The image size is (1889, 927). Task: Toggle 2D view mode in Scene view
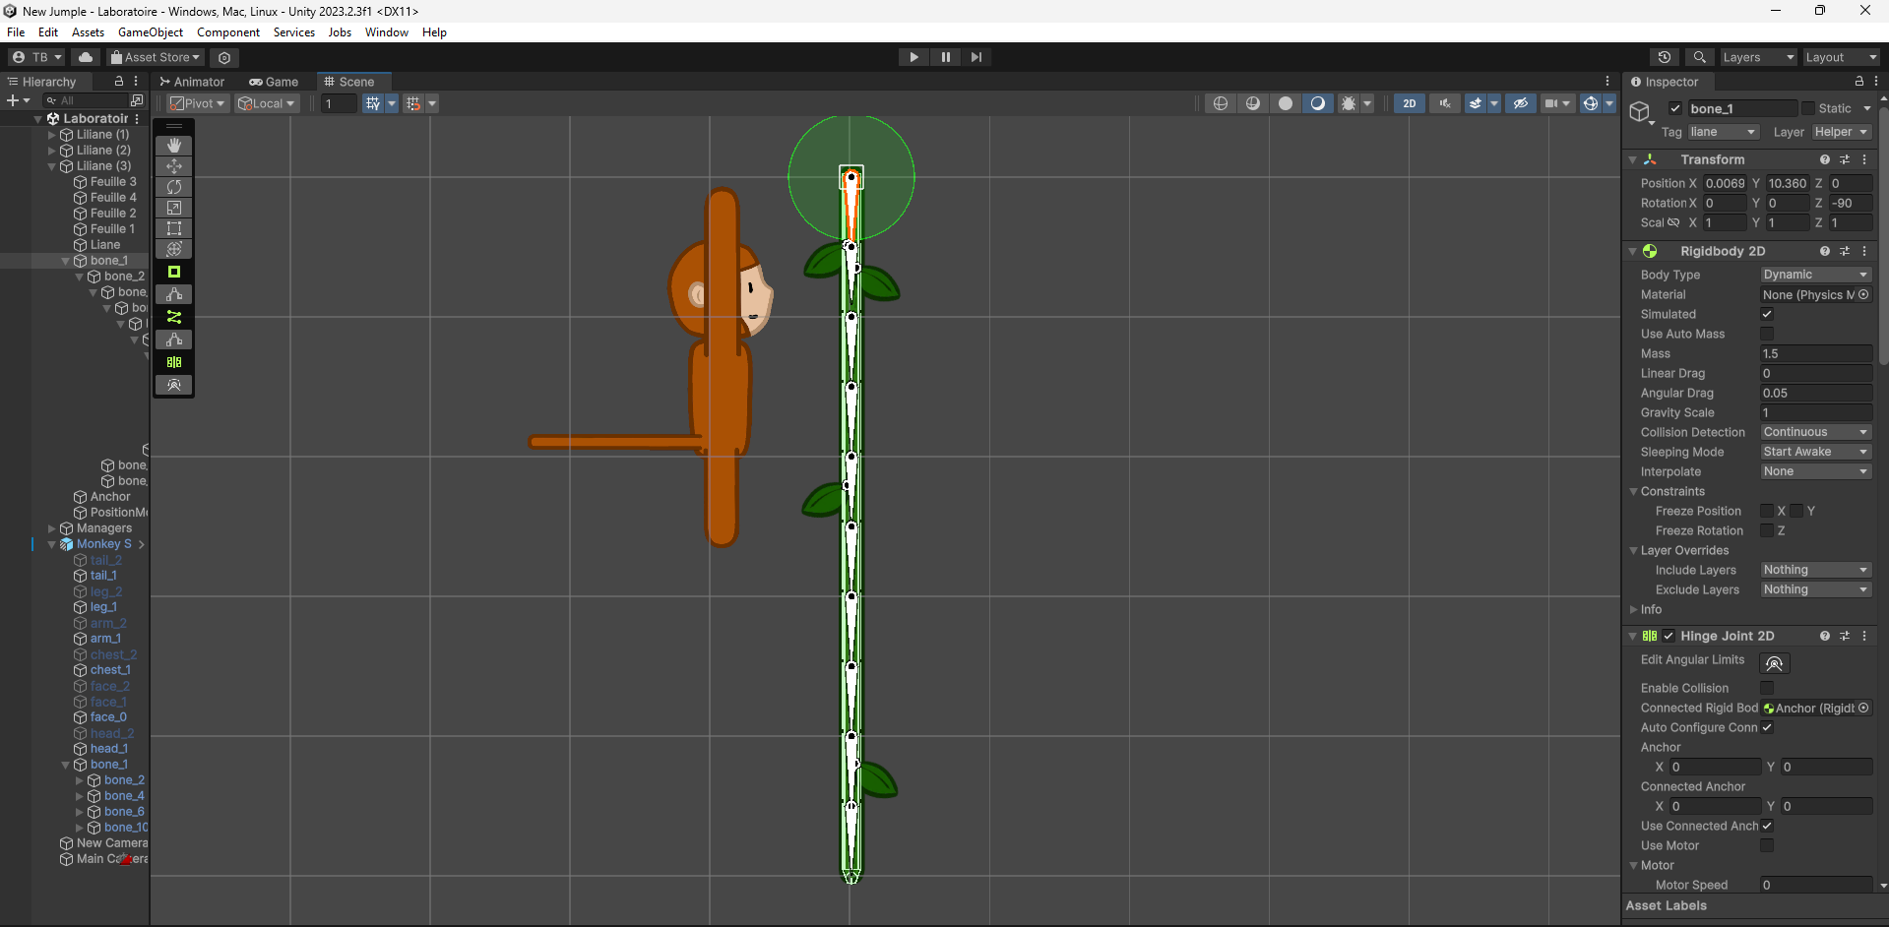pos(1410,103)
